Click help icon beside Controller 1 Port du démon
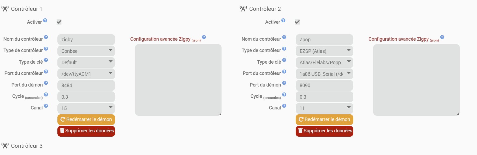The image size is (477, 155). tap(46, 83)
